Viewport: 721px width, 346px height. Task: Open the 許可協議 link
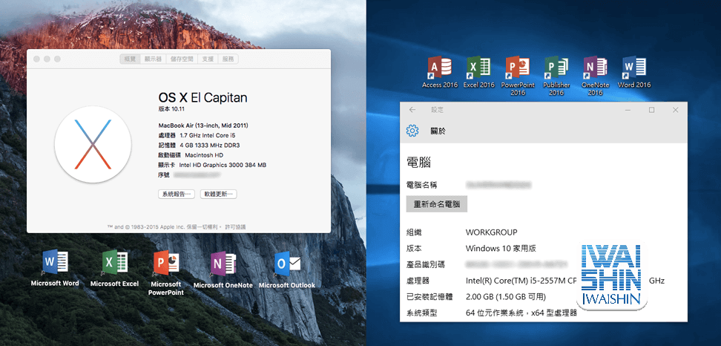point(235,227)
